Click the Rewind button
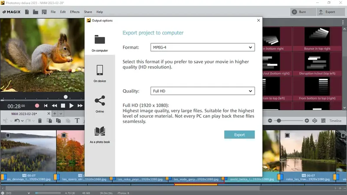 [x=54, y=106]
